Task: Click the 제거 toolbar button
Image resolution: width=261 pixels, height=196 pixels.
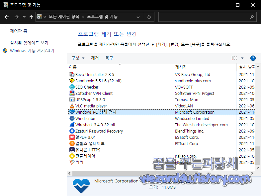Action: (95, 58)
